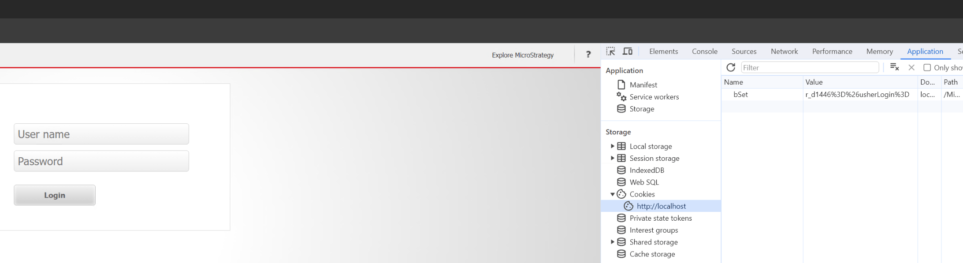Select the bSet cookie row
Viewport: 963px width, 263px height.
pyautogui.click(x=740, y=94)
